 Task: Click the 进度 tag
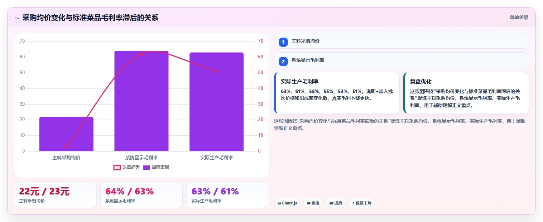pyautogui.click(x=336, y=203)
